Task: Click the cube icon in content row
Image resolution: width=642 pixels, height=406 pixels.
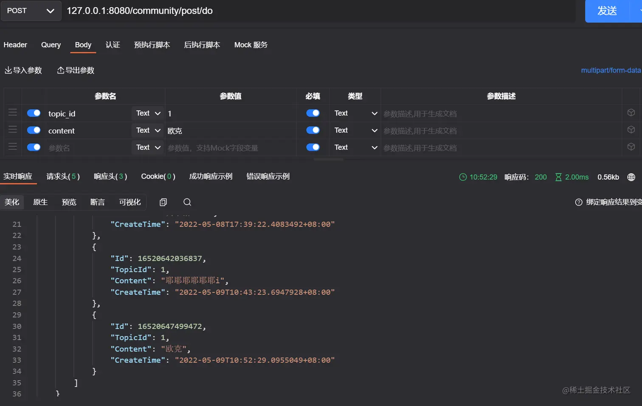Action: coord(631,130)
